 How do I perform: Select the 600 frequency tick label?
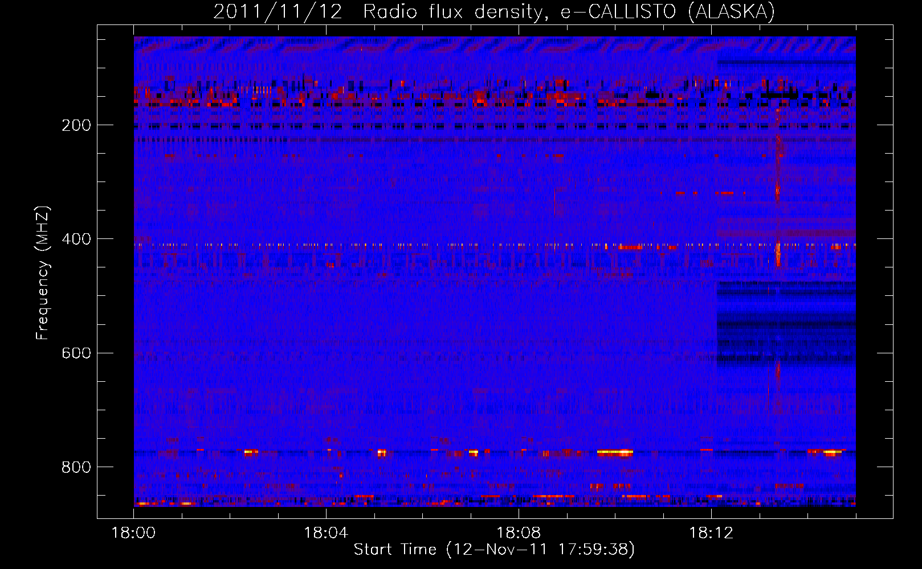point(76,353)
